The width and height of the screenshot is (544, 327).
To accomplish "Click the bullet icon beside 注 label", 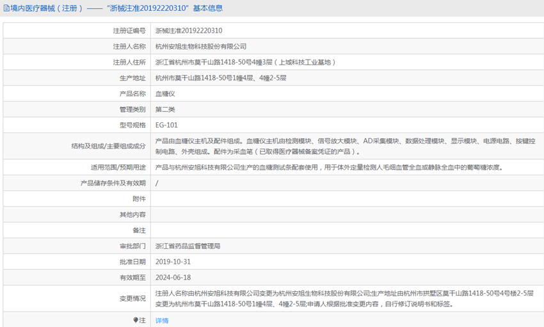I will point(136,320).
